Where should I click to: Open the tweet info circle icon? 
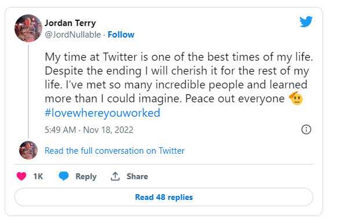[x=306, y=129]
